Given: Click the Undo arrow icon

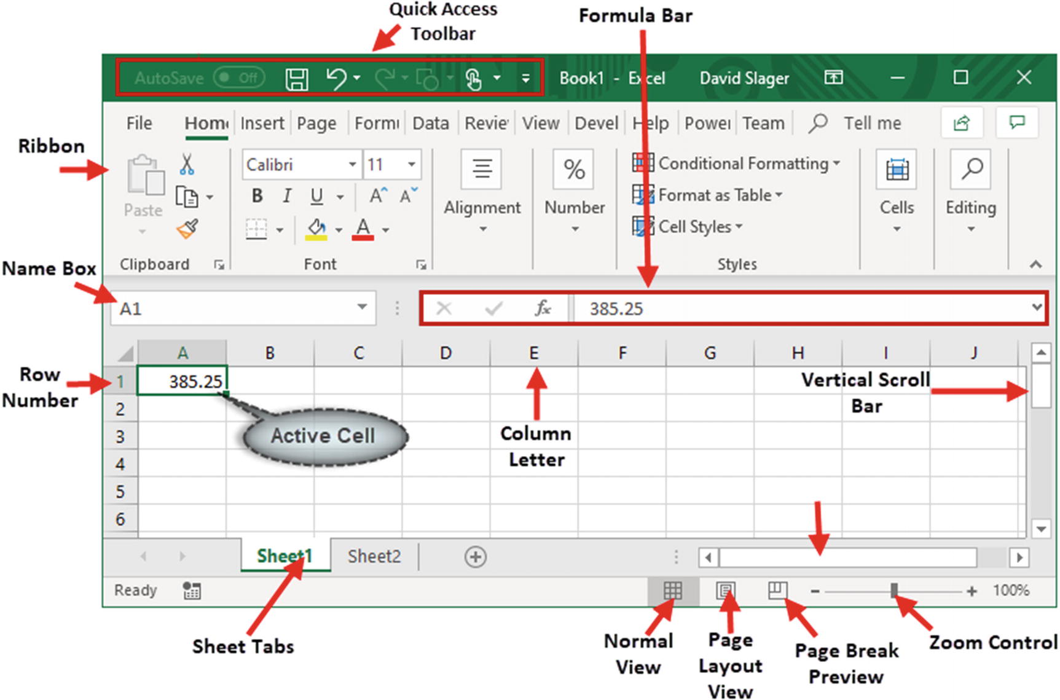Looking at the screenshot, I should [336, 78].
